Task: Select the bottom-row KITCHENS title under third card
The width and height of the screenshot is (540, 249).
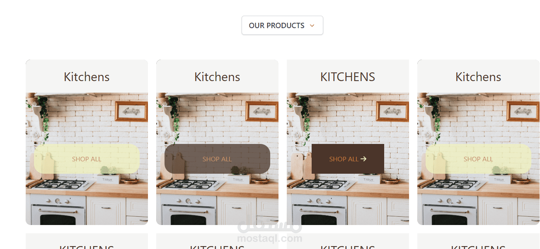Action: (x=348, y=247)
